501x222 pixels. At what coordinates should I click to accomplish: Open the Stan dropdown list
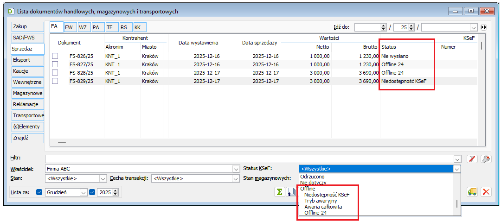103,178
